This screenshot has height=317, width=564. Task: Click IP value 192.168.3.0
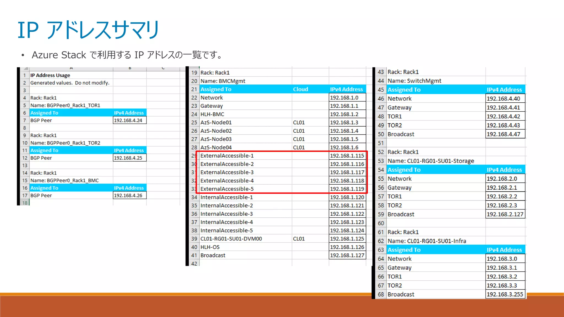505,259
